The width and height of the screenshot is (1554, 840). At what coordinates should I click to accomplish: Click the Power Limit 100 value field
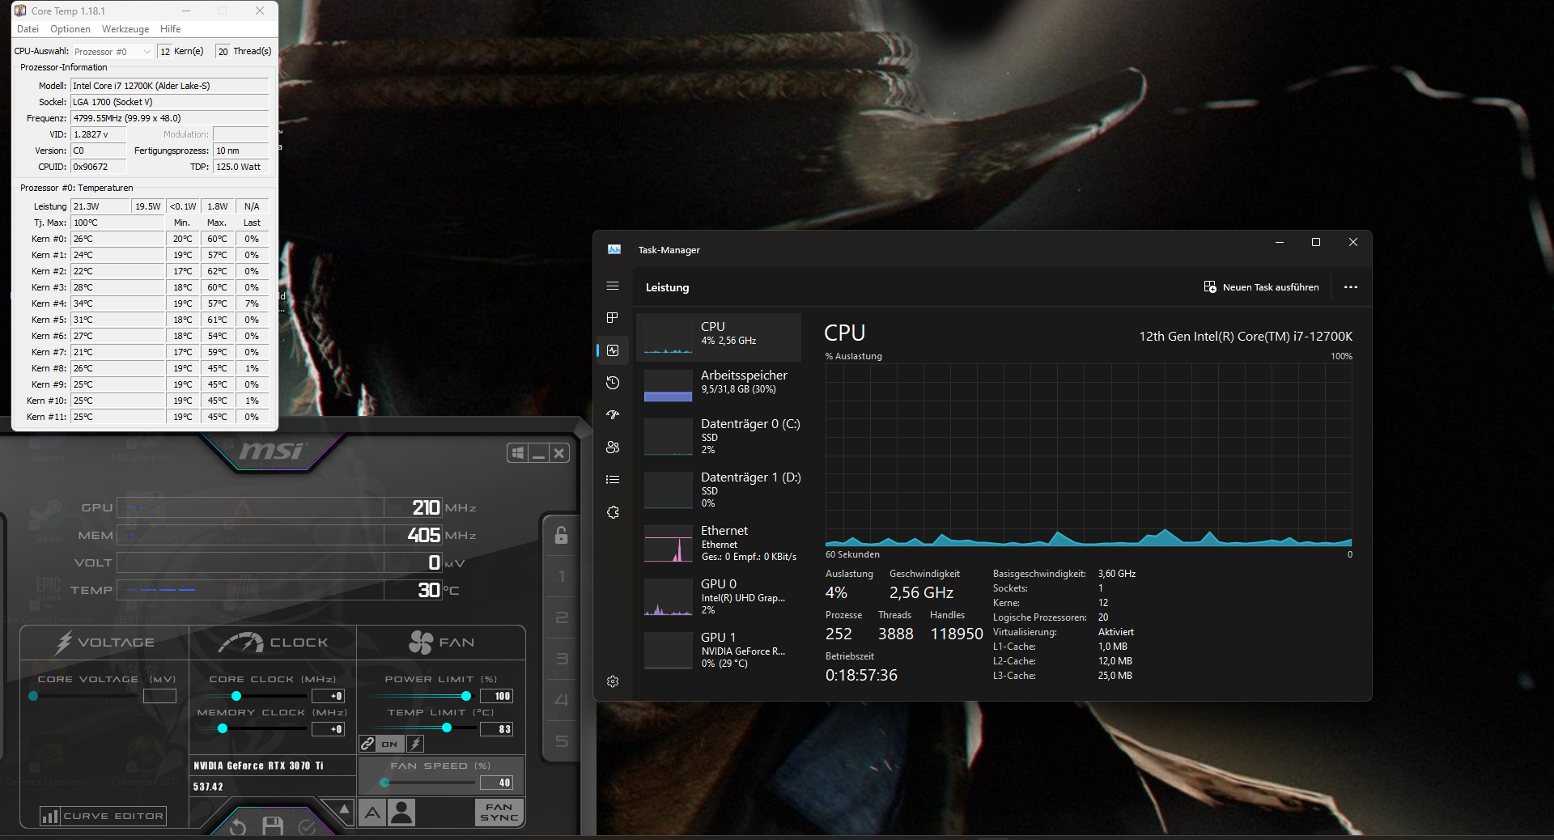[x=496, y=696]
